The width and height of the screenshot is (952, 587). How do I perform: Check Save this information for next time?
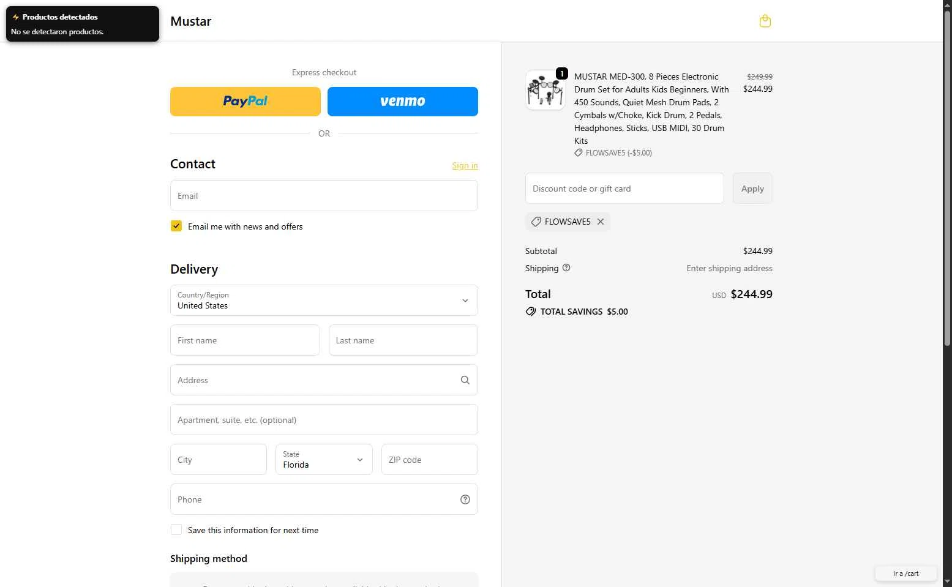176,529
